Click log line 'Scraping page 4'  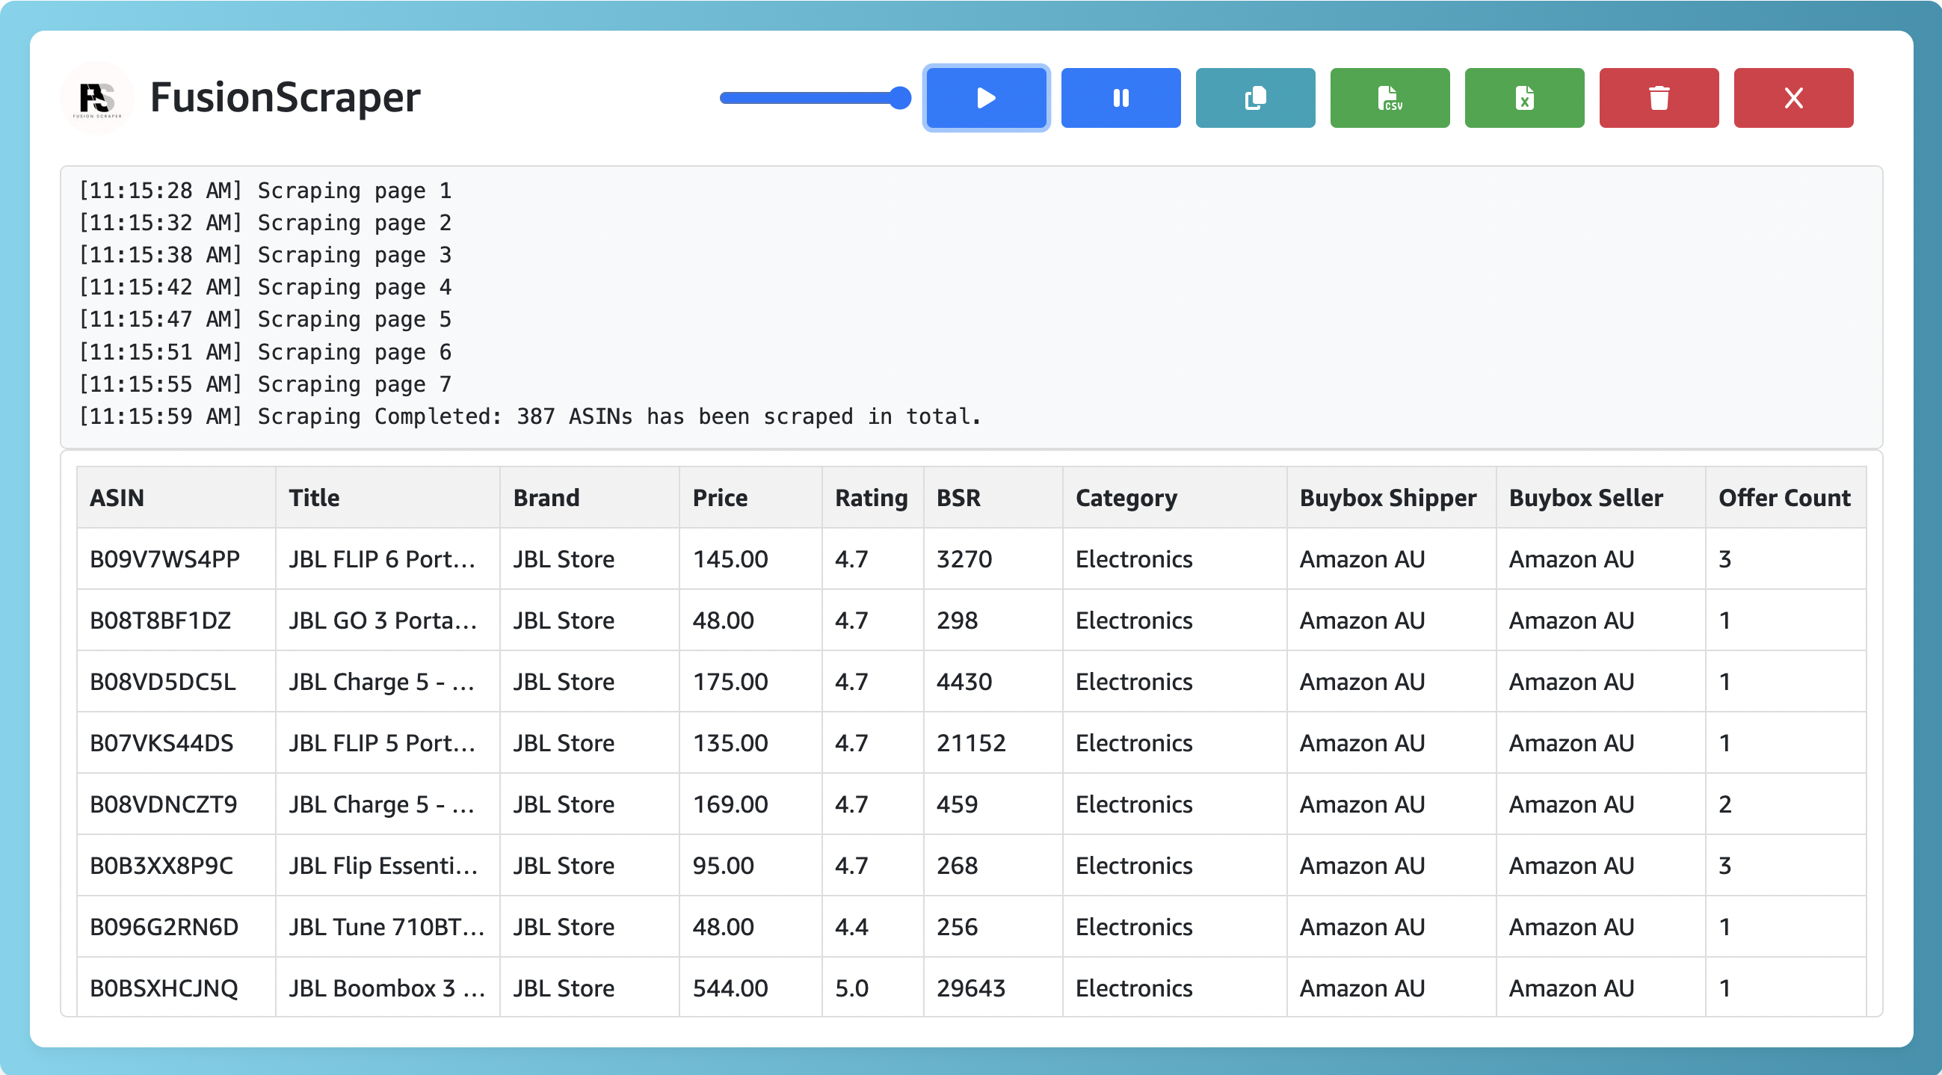click(265, 287)
